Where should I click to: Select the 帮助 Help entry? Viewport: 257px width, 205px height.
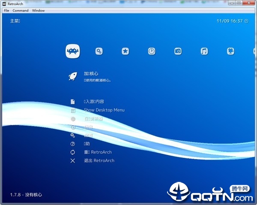tap(87, 144)
